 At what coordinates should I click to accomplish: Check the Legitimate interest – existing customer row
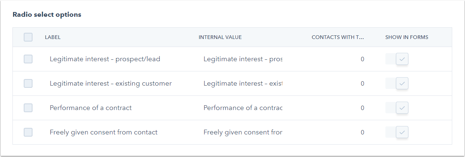point(28,83)
